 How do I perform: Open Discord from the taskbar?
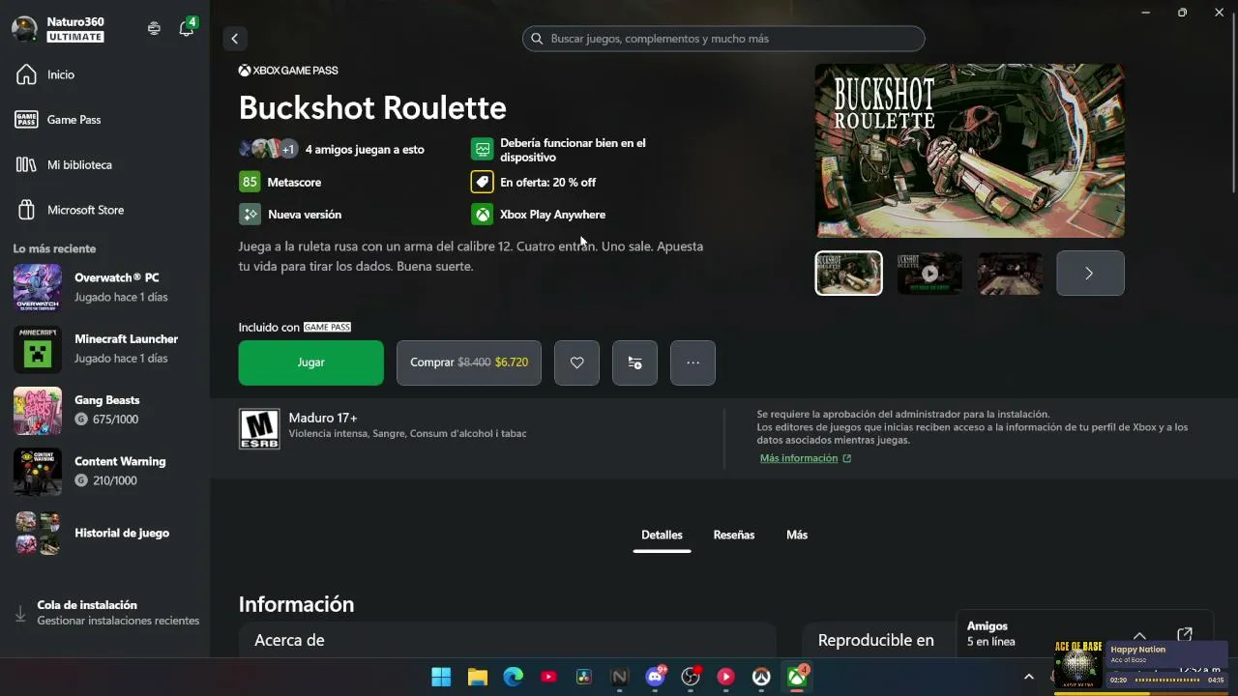pos(655,677)
